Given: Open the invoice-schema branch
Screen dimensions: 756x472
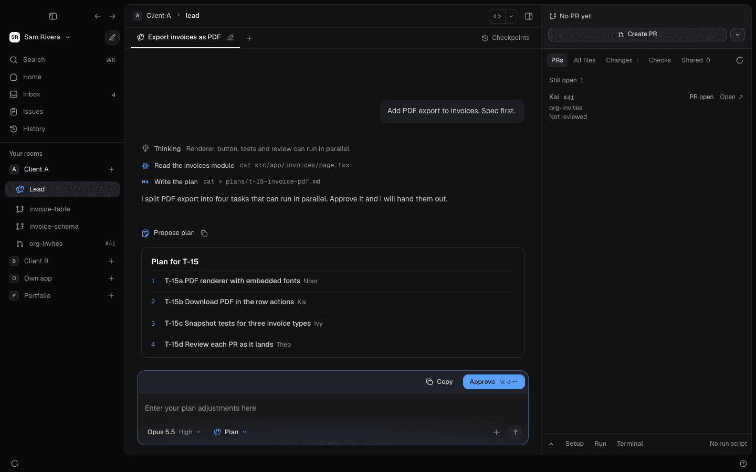Looking at the screenshot, I should pos(62,227).
